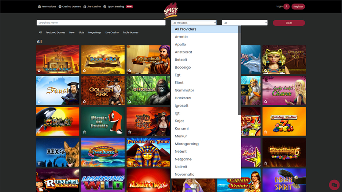The width and height of the screenshot is (342, 192).
Task: Select Igt provider option
Action: point(205,113)
